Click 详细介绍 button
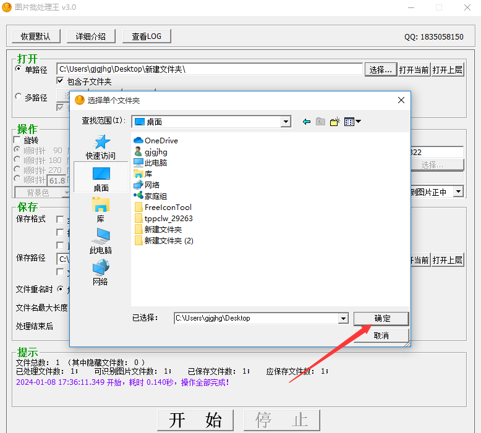 coord(91,36)
